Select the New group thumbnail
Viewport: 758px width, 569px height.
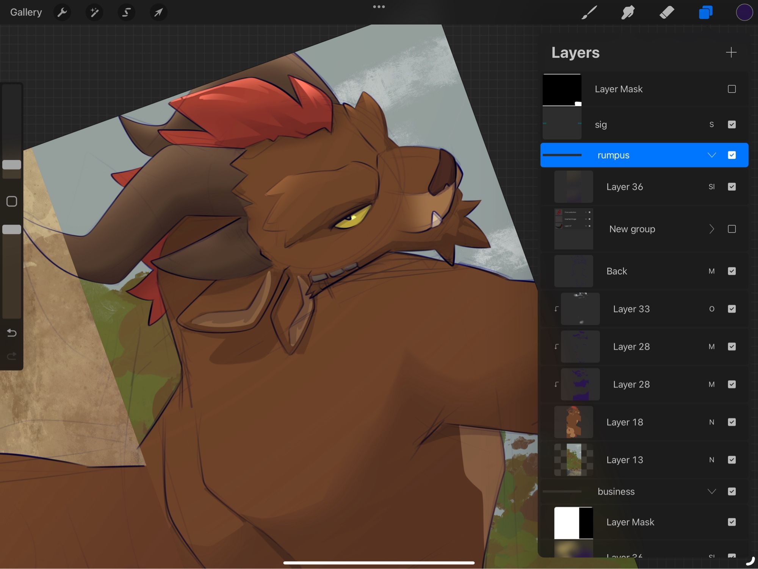pos(573,229)
